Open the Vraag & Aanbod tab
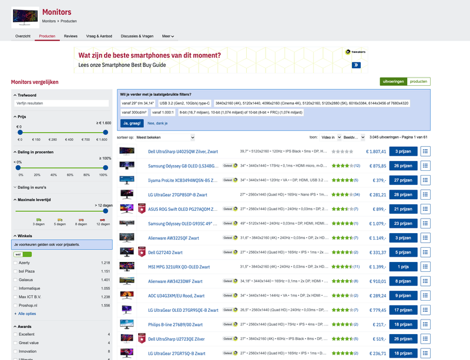The height and width of the screenshot is (360, 470). 99,36
